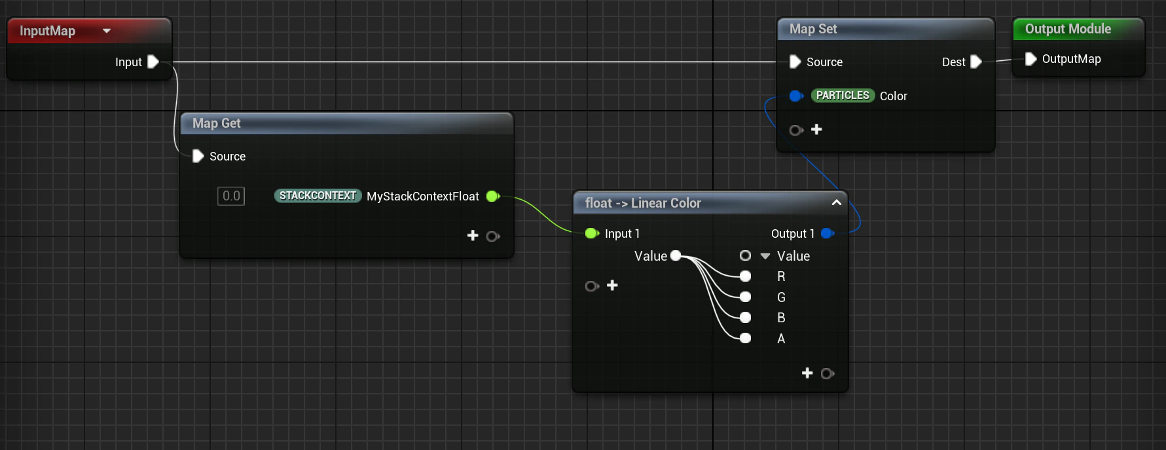Add a new pin on Map Get
Image resolution: width=1166 pixels, height=450 pixels.
473,235
